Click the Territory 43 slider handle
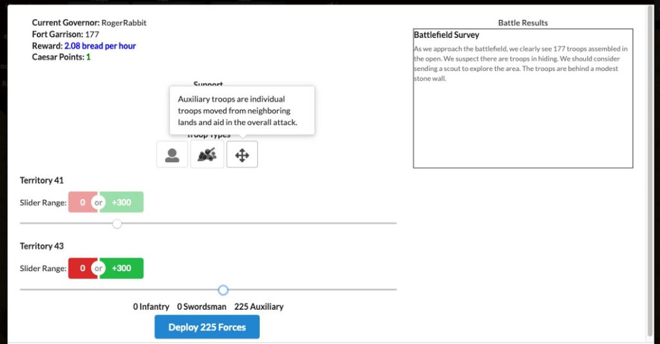660x344 pixels. coord(223,290)
